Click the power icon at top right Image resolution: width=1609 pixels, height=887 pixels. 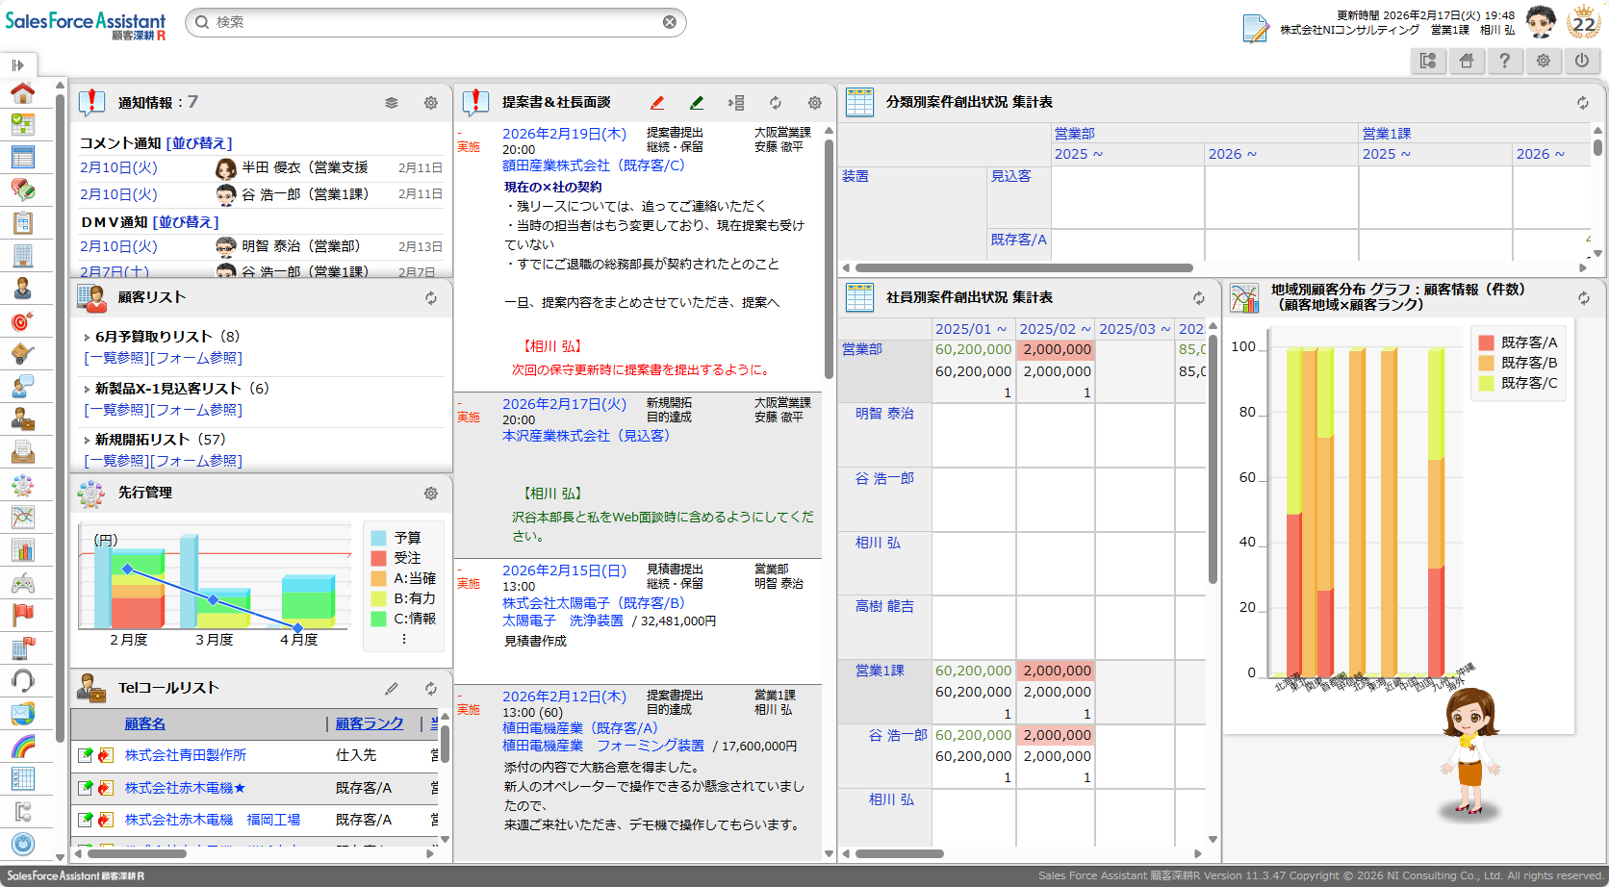[1582, 61]
